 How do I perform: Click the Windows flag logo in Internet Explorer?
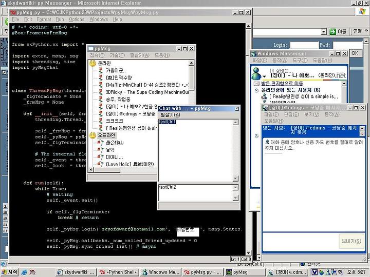point(362,11)
